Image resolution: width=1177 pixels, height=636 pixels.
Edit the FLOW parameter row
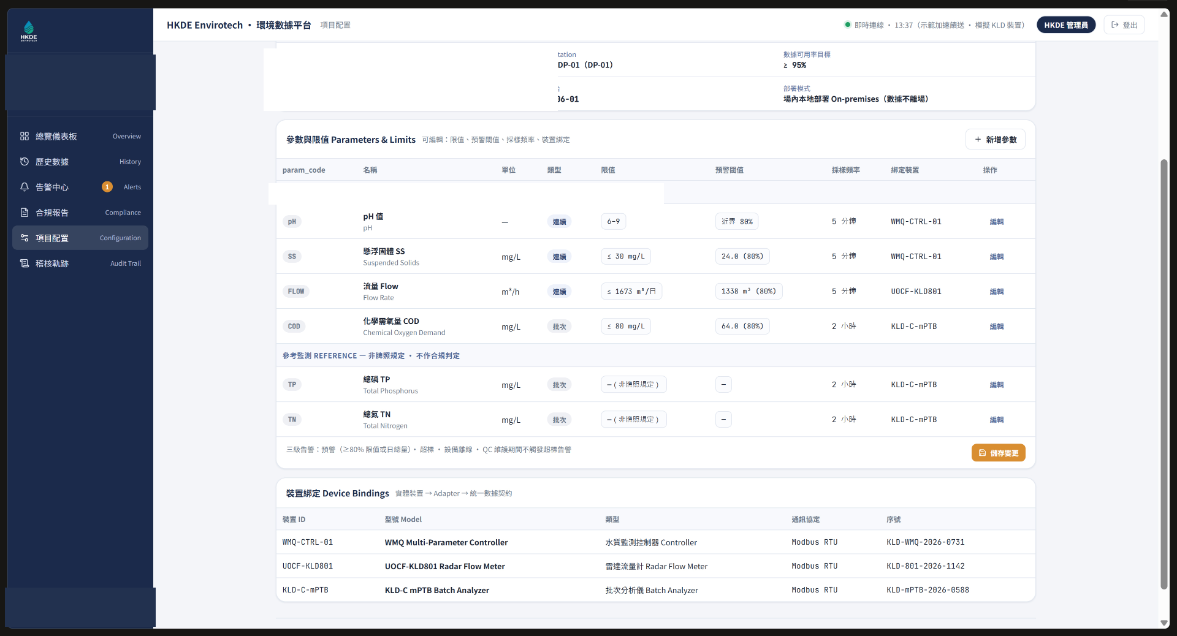tap(997, 292)
